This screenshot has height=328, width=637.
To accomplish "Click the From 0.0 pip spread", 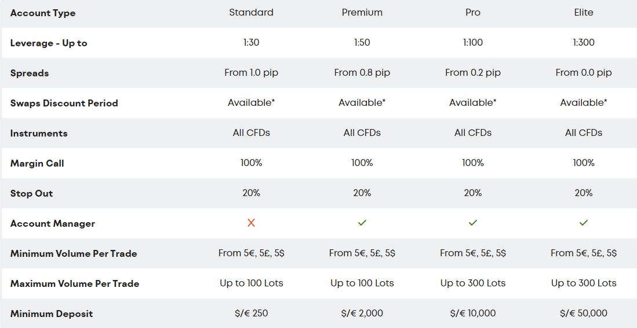I will pos(583,72).
